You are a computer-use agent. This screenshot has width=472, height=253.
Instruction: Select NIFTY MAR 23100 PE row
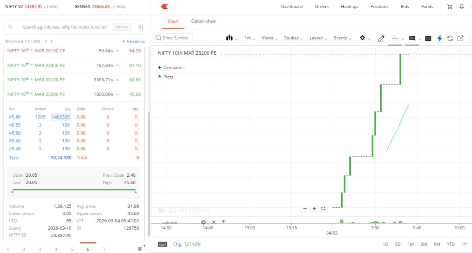tap(74, 79)
